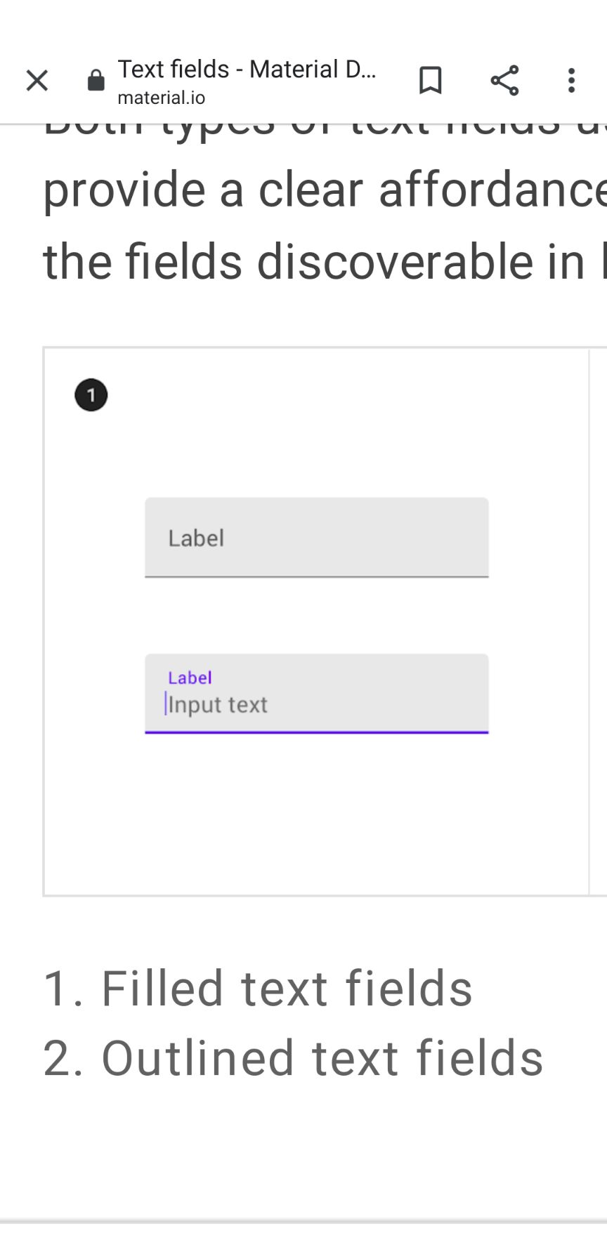This screenshot has height=1247, width=607.
Task: Click empty area inside the filled fields figure
Action: click(316, 814)
